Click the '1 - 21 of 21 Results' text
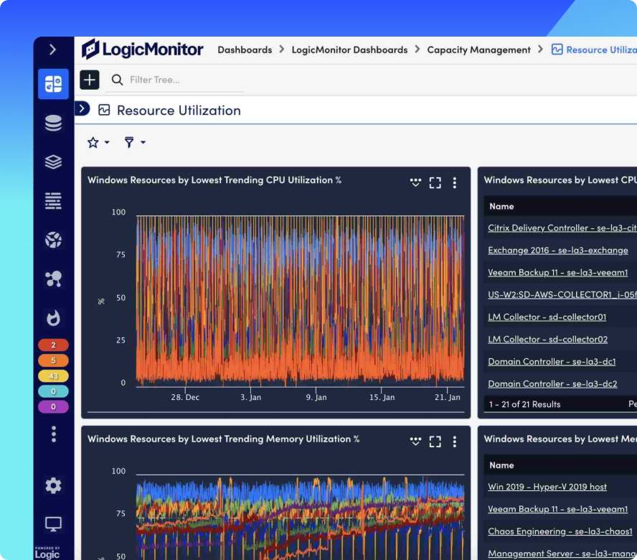This screenshot has width=637, height=560. coord(524,404)
